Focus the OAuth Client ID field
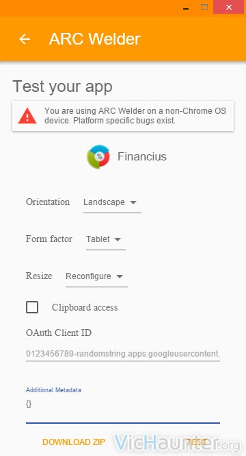 (123, 354)
